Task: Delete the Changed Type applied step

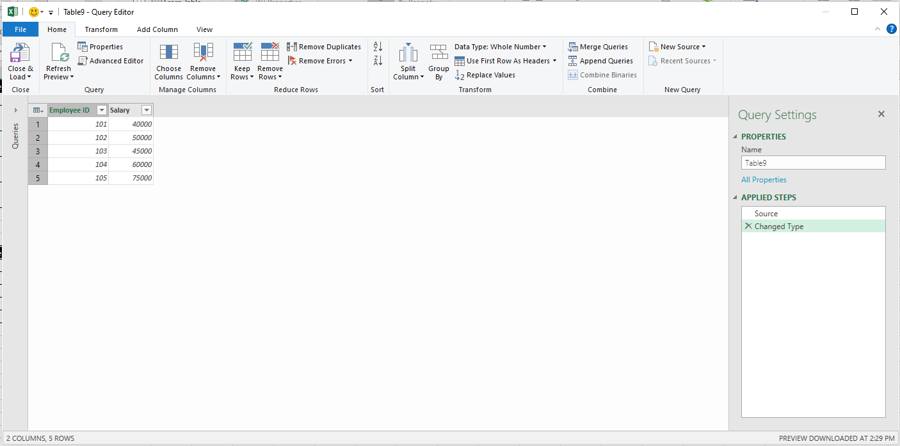Action: coord(748,227)
